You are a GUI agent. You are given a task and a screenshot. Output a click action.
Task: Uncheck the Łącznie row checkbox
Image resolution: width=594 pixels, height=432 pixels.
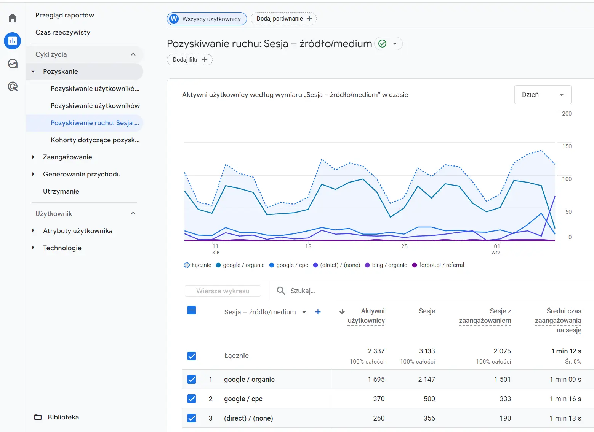tap(192, 356)
